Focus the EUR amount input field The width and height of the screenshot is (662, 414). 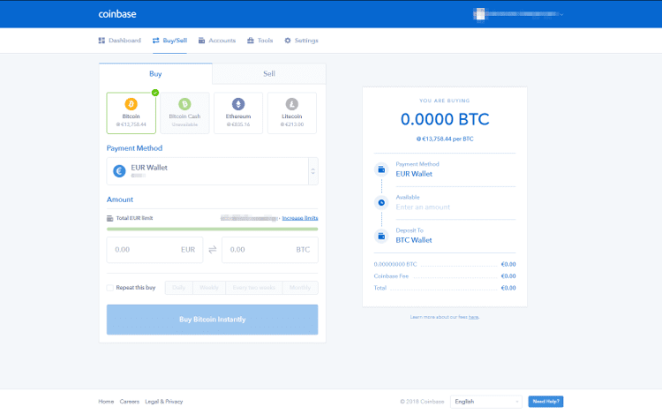[x=155, y=250]
